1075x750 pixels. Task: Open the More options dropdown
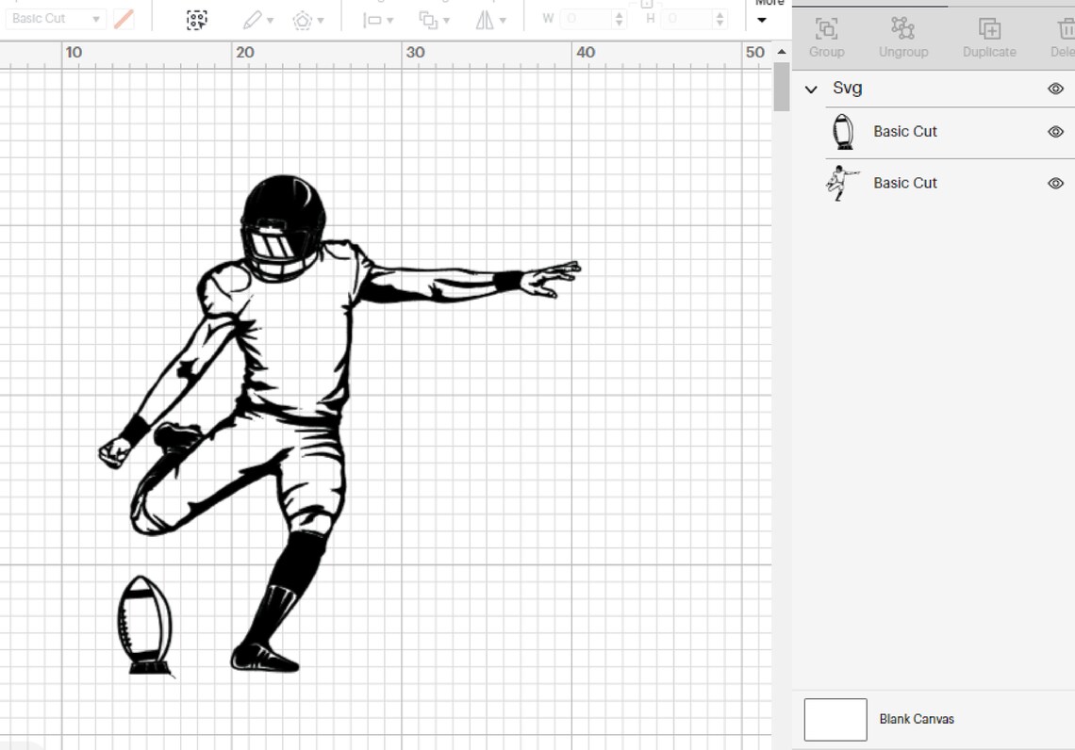[x=761, y=18]
